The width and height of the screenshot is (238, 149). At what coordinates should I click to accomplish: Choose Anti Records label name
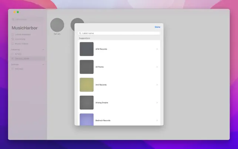101,85
